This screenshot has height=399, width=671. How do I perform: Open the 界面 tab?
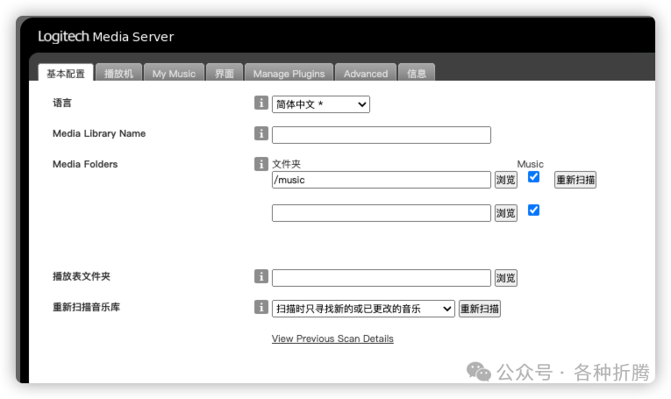point(225,73)
